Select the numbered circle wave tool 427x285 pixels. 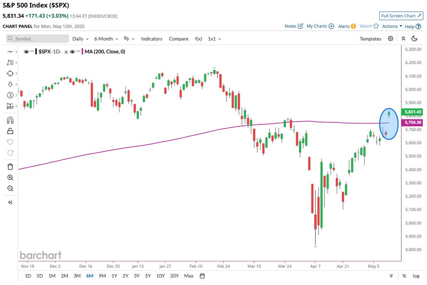[x=10, y=95]
